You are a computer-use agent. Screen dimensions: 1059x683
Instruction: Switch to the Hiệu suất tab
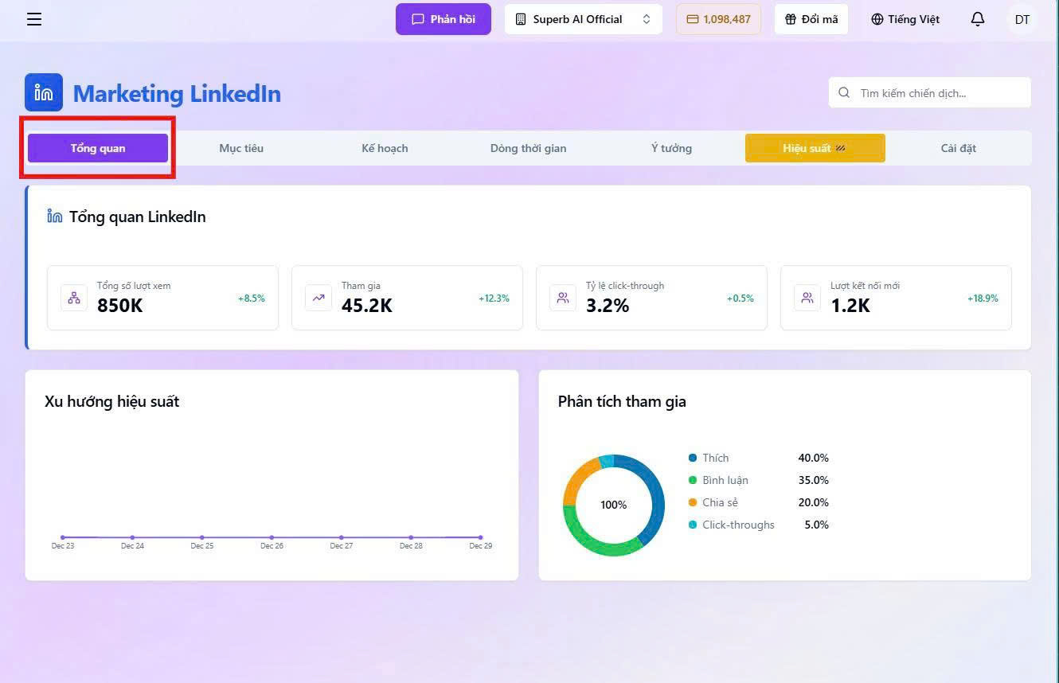[815, 148]
